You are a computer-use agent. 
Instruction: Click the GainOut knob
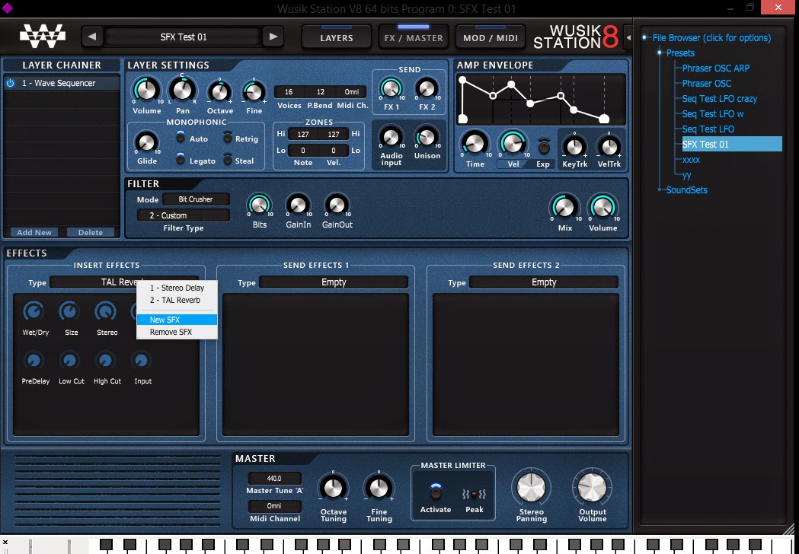(x=337, y=205)
